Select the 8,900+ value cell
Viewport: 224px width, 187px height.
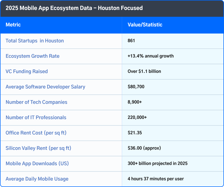(135, 102)
